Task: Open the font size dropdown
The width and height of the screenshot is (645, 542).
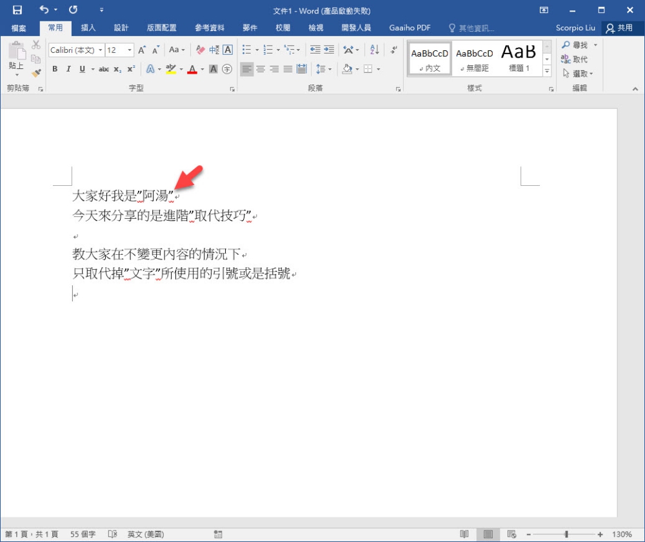Action: point(130,50)
